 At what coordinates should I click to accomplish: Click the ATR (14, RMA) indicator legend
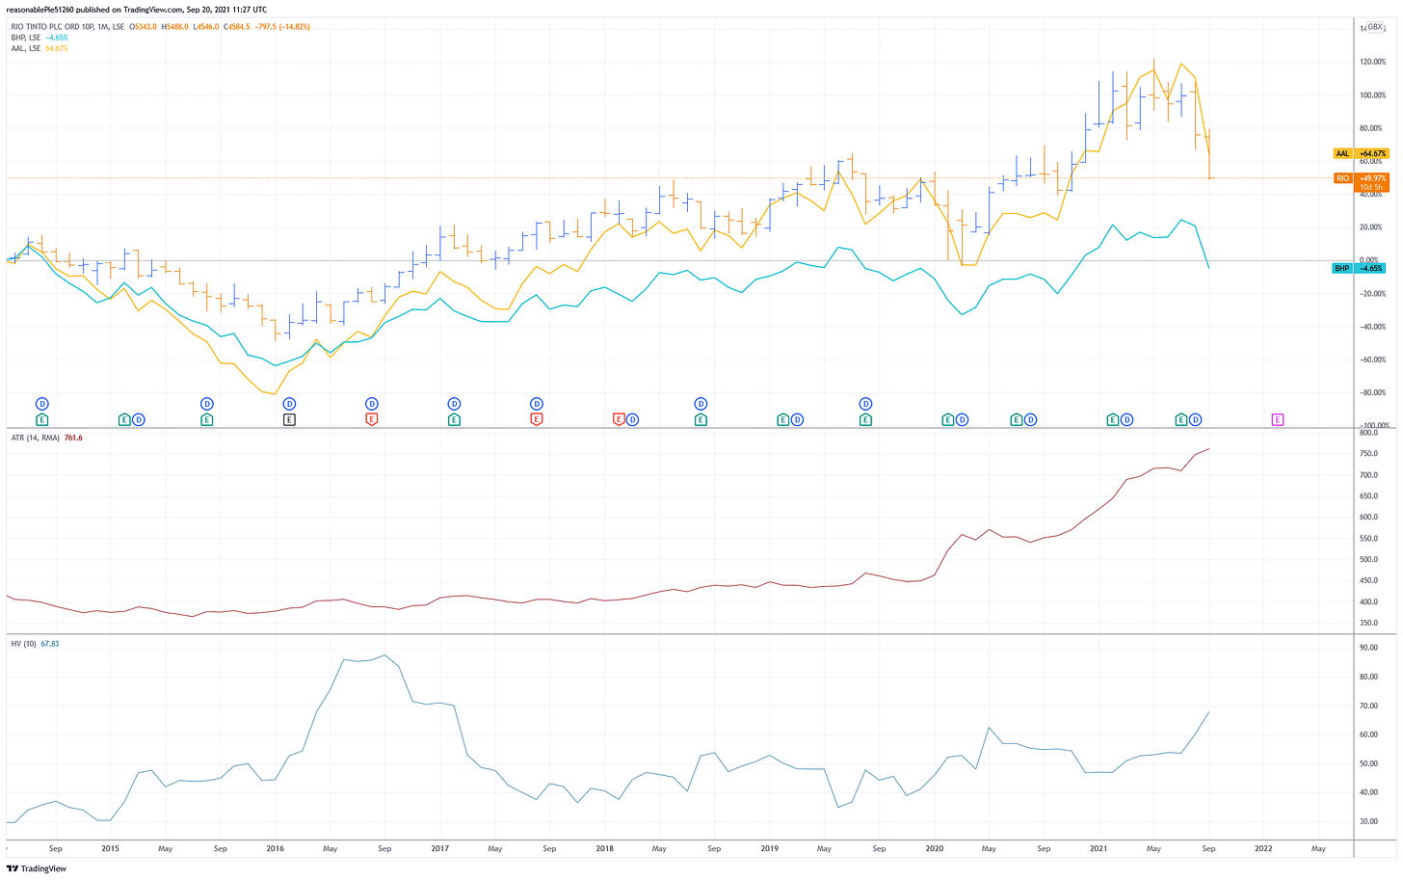click(x=35, y=438)
